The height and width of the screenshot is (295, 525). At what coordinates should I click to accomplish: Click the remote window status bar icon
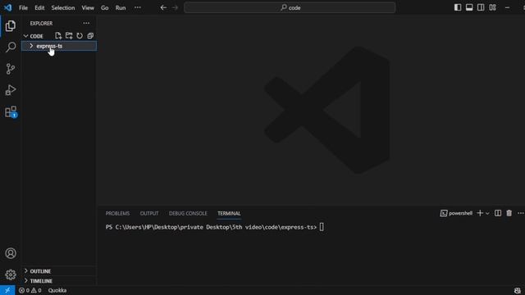point(7,290)
